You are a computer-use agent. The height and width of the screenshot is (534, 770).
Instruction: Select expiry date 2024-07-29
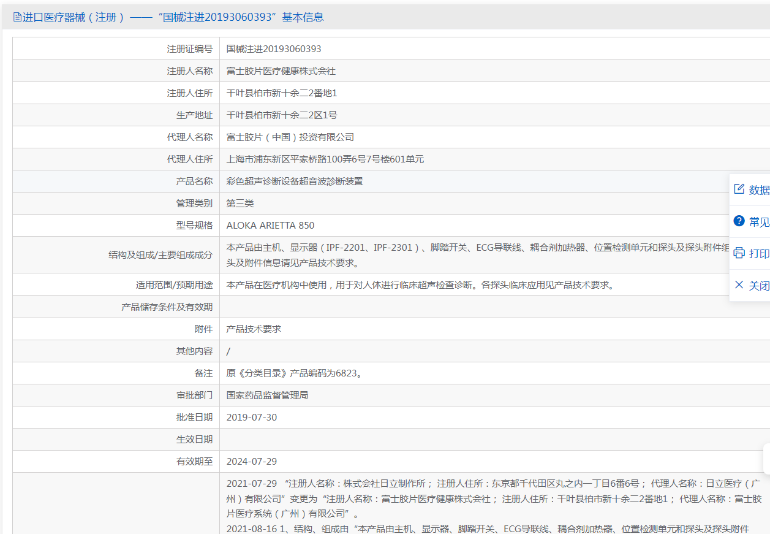(x=252, y=462)
